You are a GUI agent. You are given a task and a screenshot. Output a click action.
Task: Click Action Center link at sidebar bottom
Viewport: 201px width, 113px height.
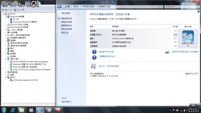(66, 102)
